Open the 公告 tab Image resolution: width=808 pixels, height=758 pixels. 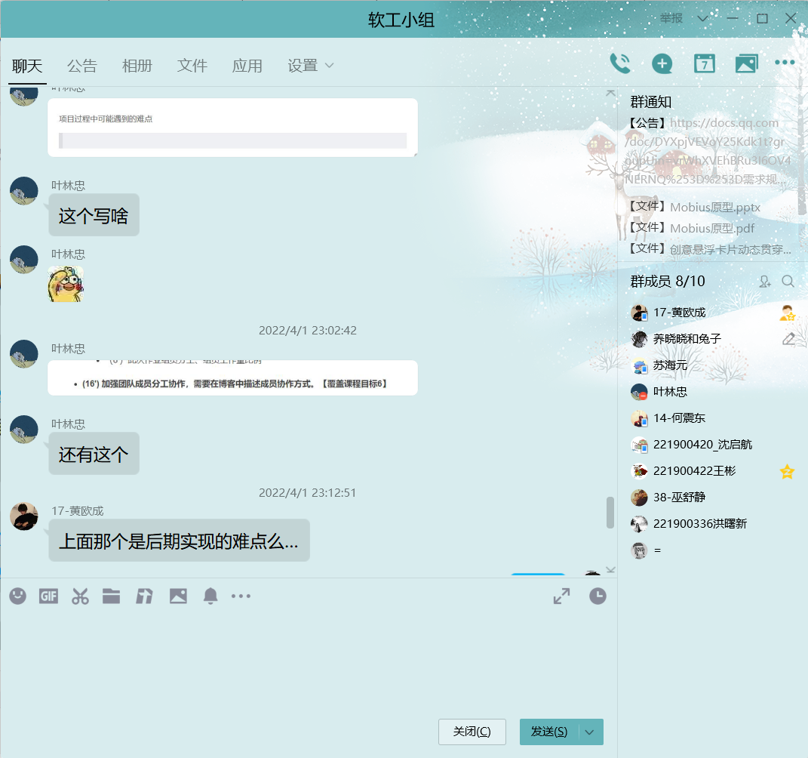(82, 66)
